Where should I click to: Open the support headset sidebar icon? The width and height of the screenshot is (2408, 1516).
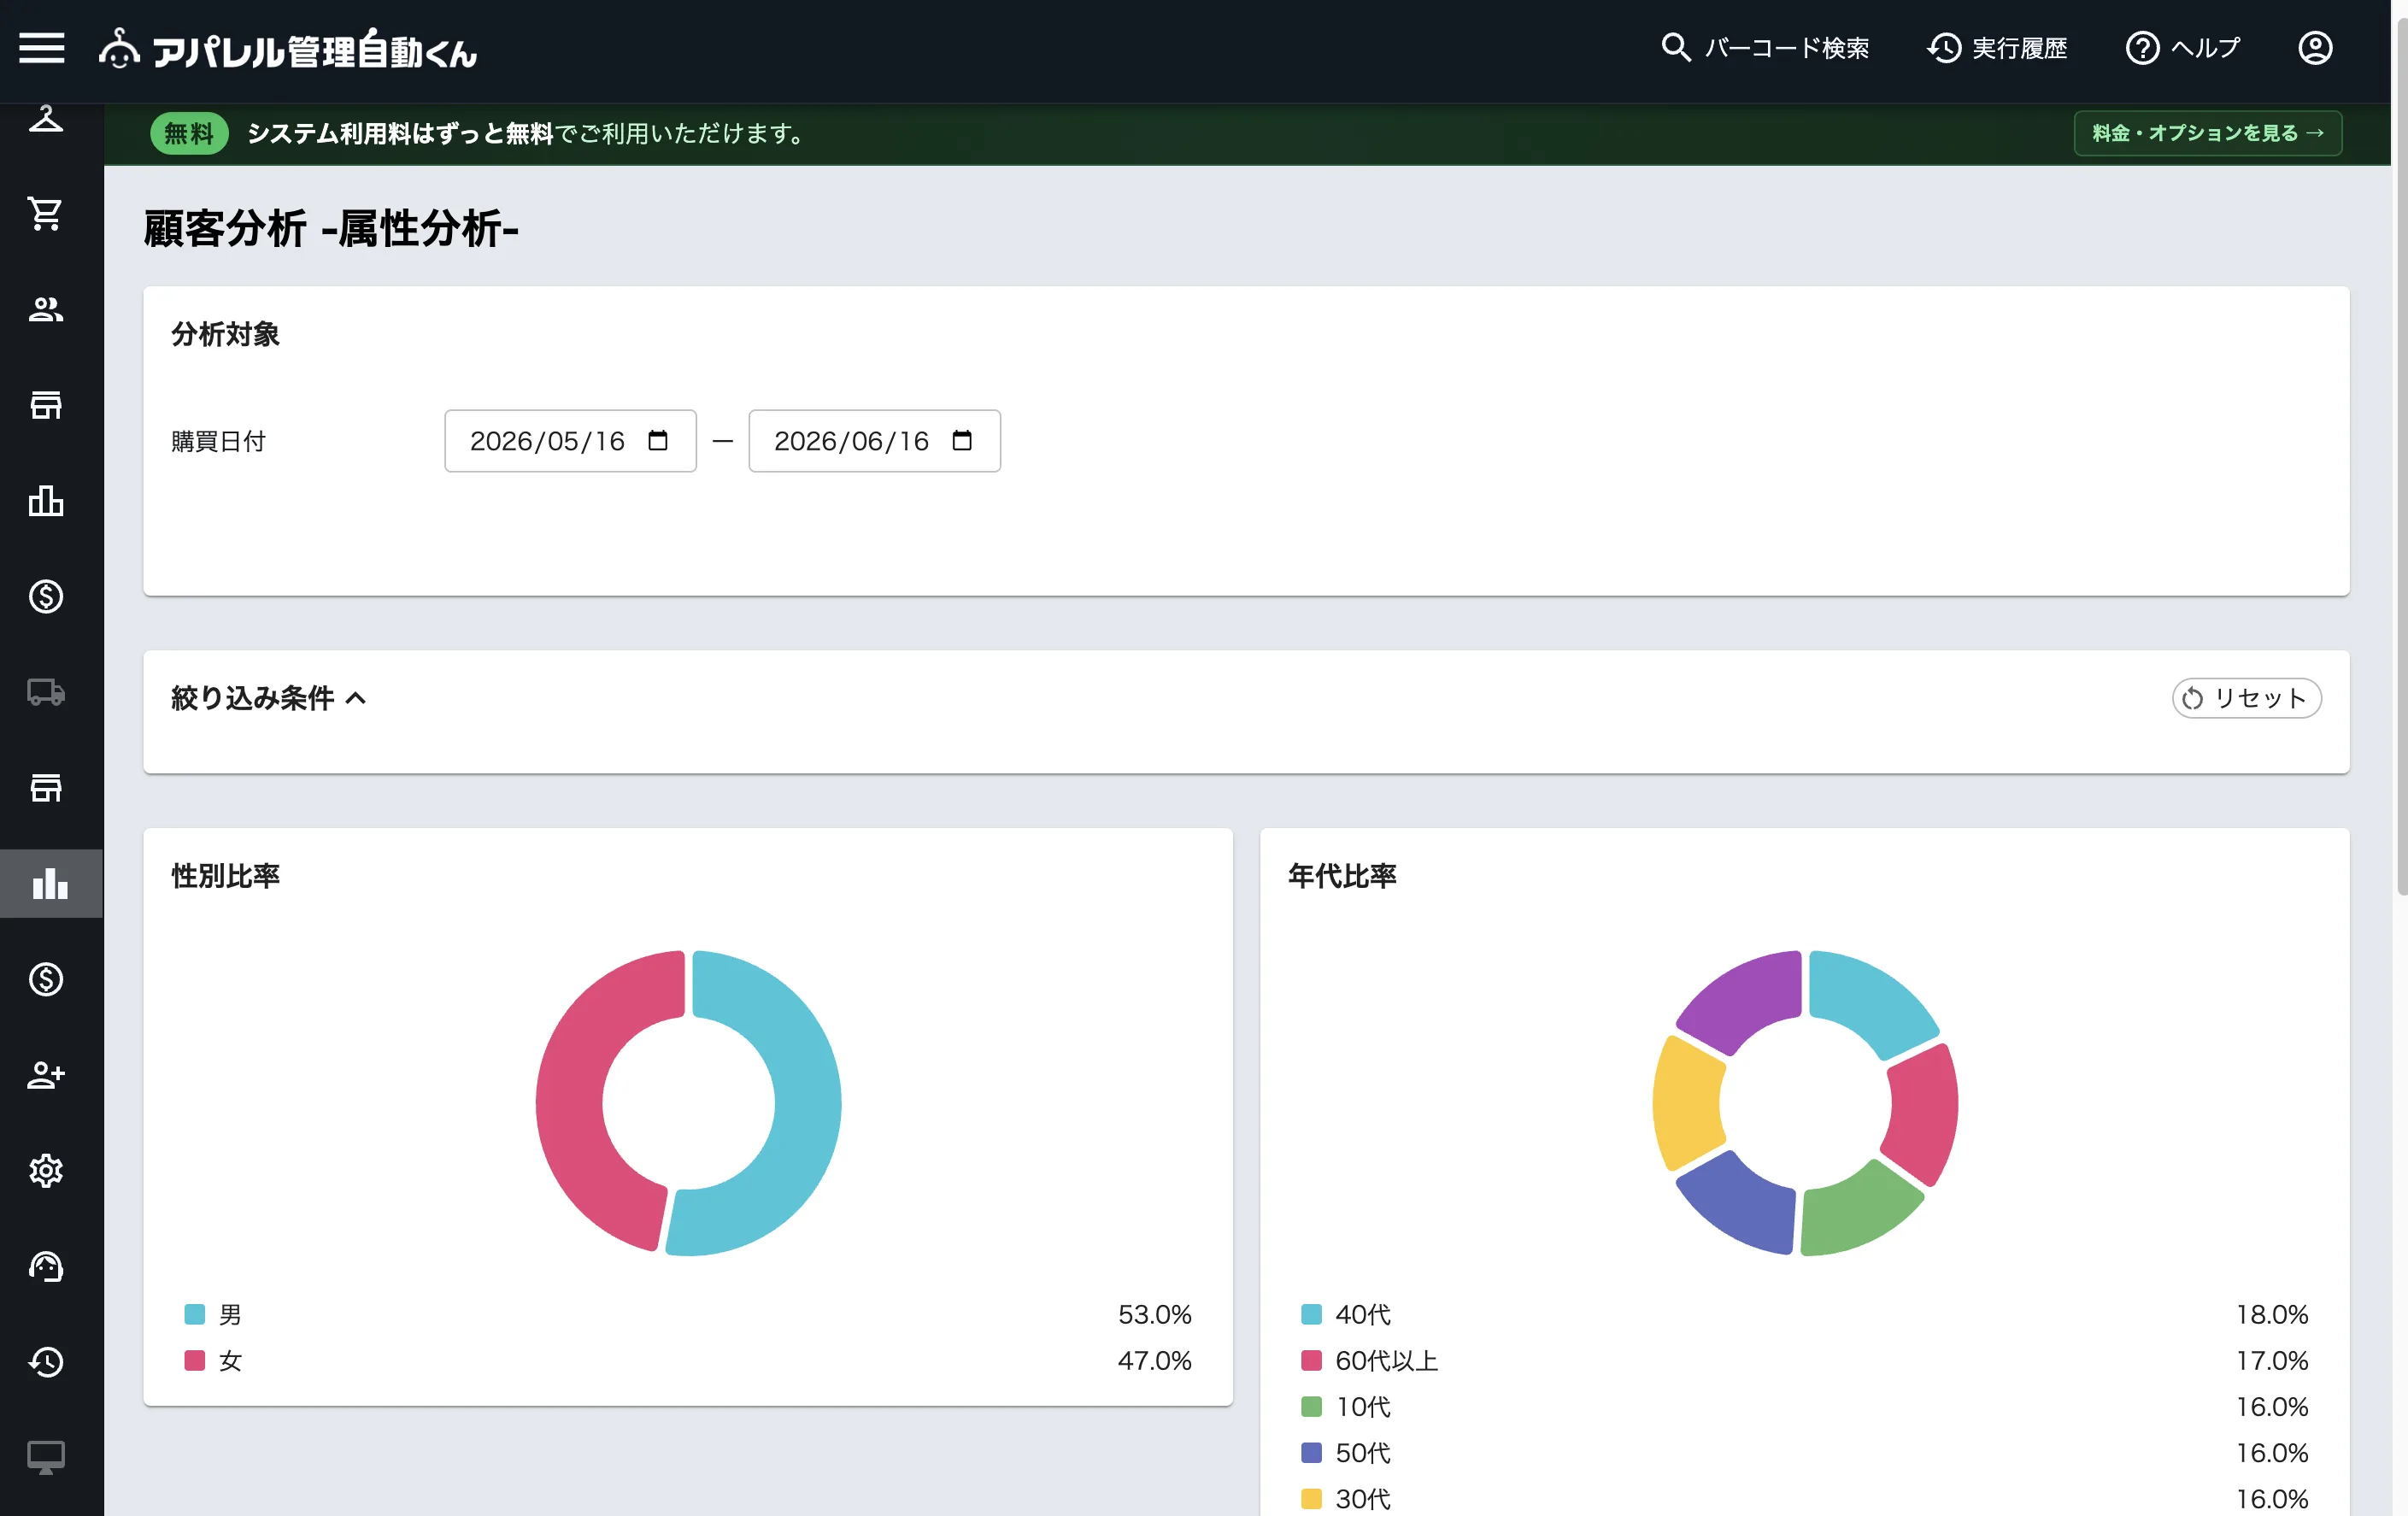point(46,1266)
